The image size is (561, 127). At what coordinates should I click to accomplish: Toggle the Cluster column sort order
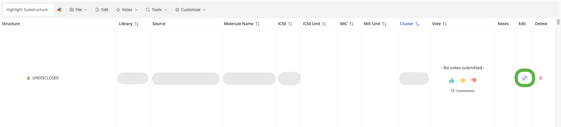click(x=418, y=24)
